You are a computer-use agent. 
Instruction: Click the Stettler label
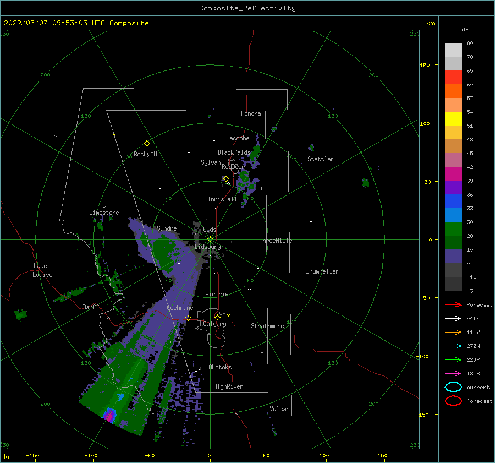321,159
